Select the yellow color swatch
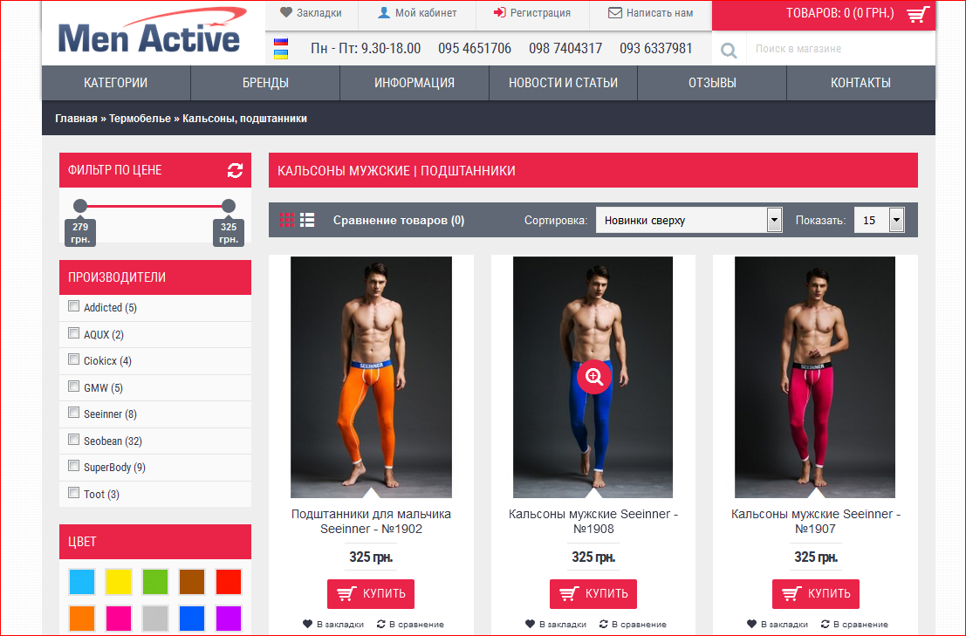 coord(119,582)
